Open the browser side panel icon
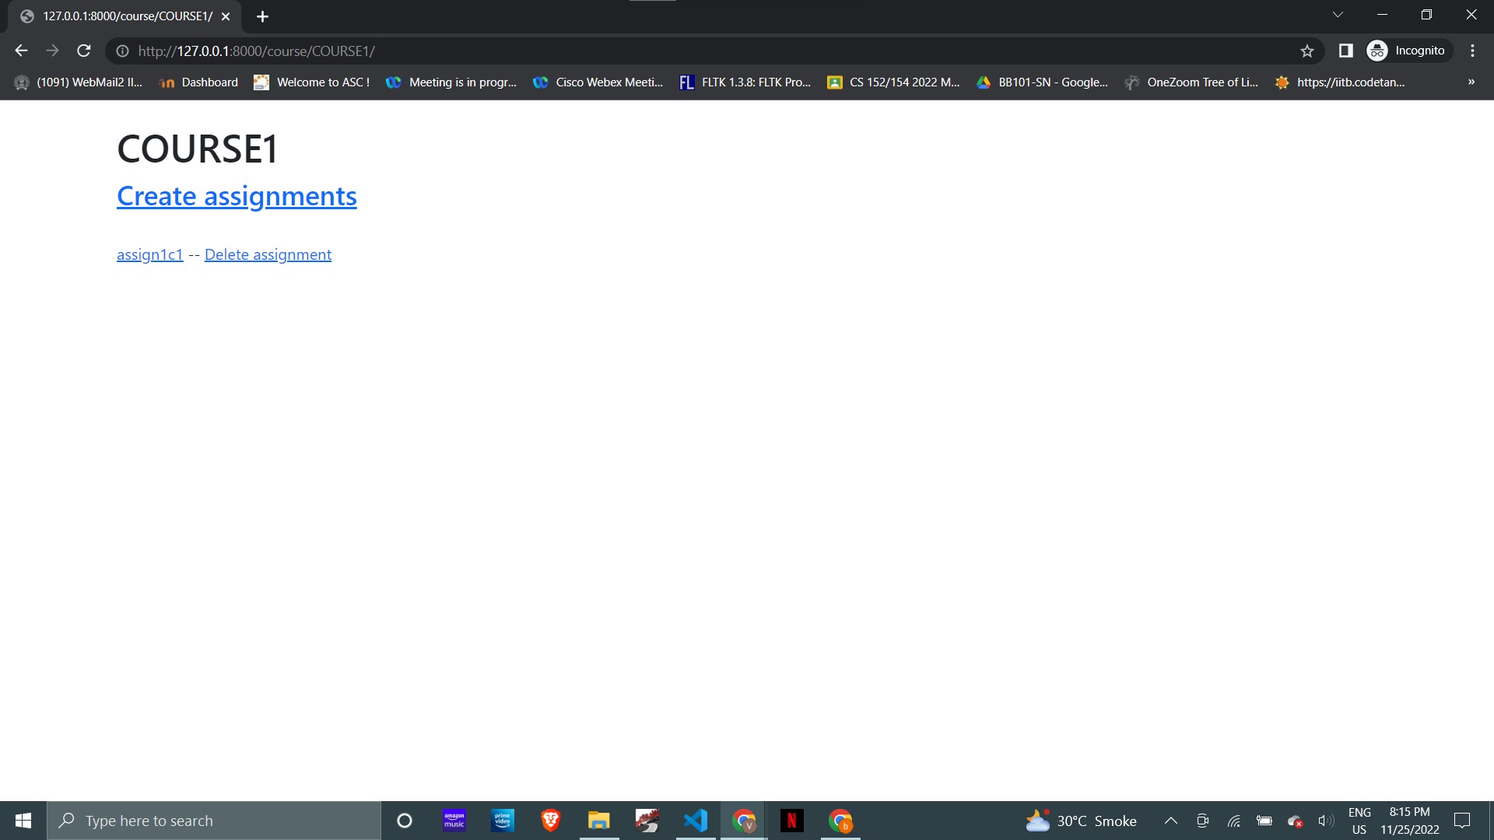The image size is (1494, 840). 1344,51
